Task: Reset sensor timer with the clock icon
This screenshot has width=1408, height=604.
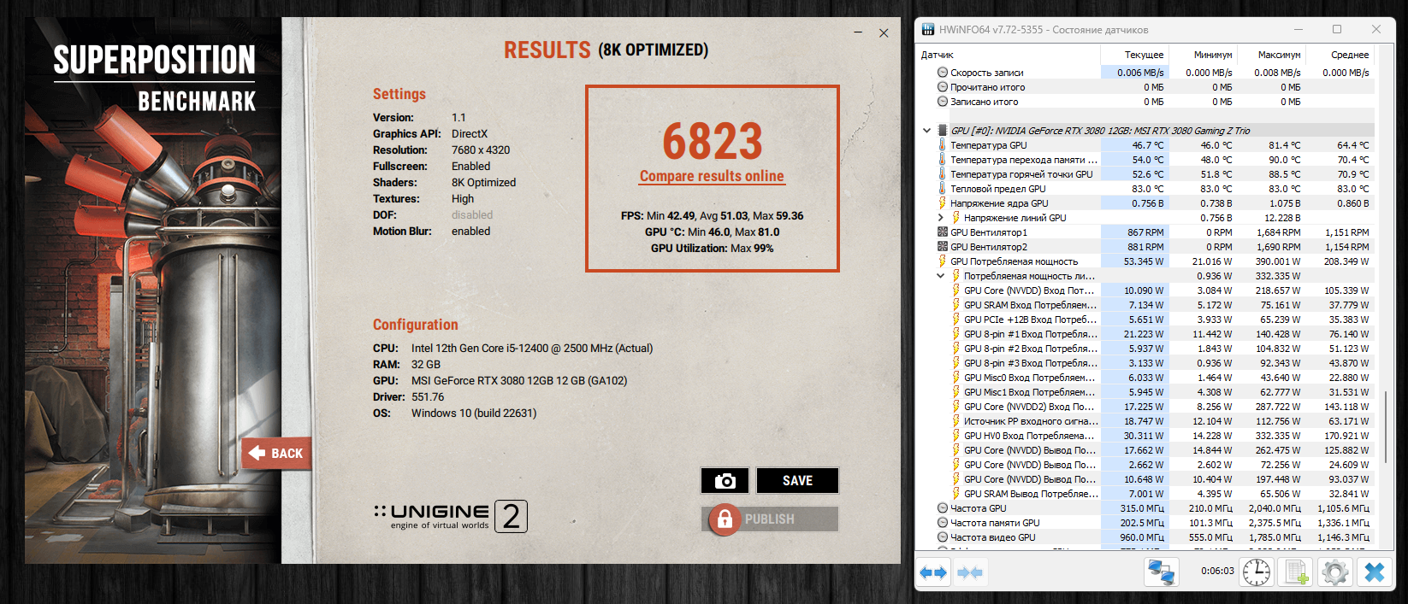Action: 1257,572
